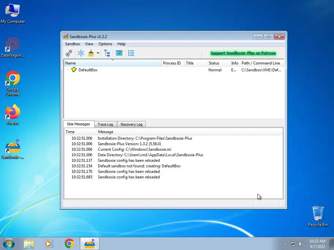Screen dimensions: 334x250
Task: Select the DefaultBox sandbox row
Action: tap(174, 70)
